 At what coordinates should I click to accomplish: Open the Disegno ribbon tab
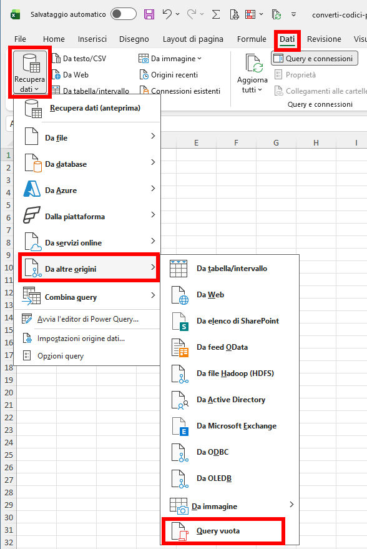tap(134, 39)
